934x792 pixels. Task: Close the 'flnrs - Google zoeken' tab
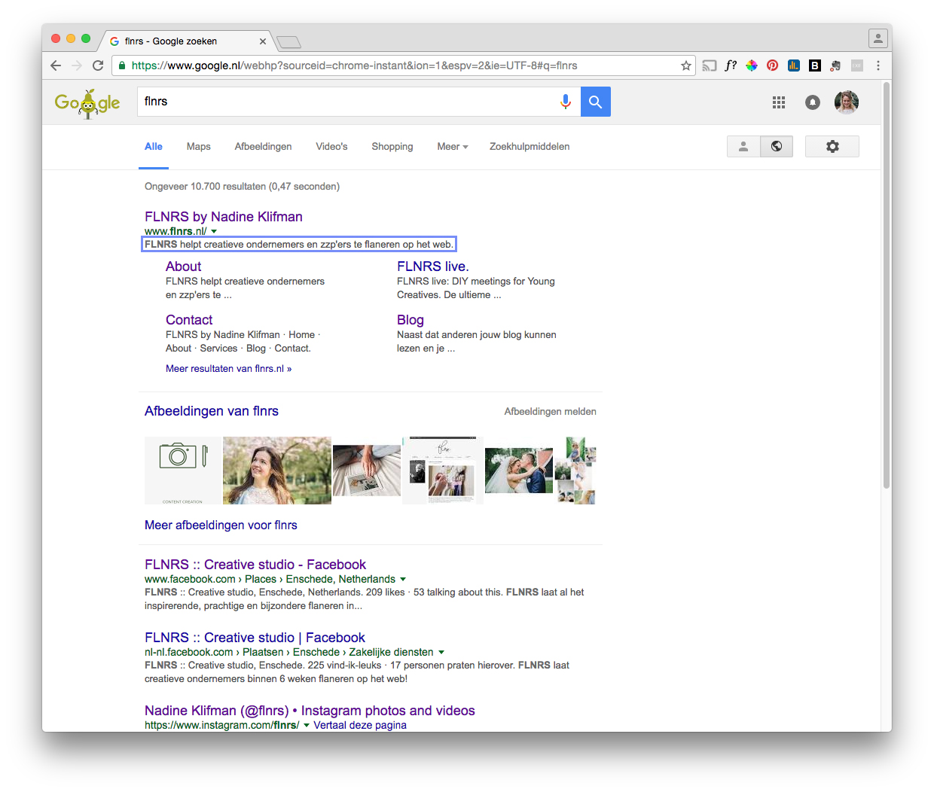click(x=263, y=41)
